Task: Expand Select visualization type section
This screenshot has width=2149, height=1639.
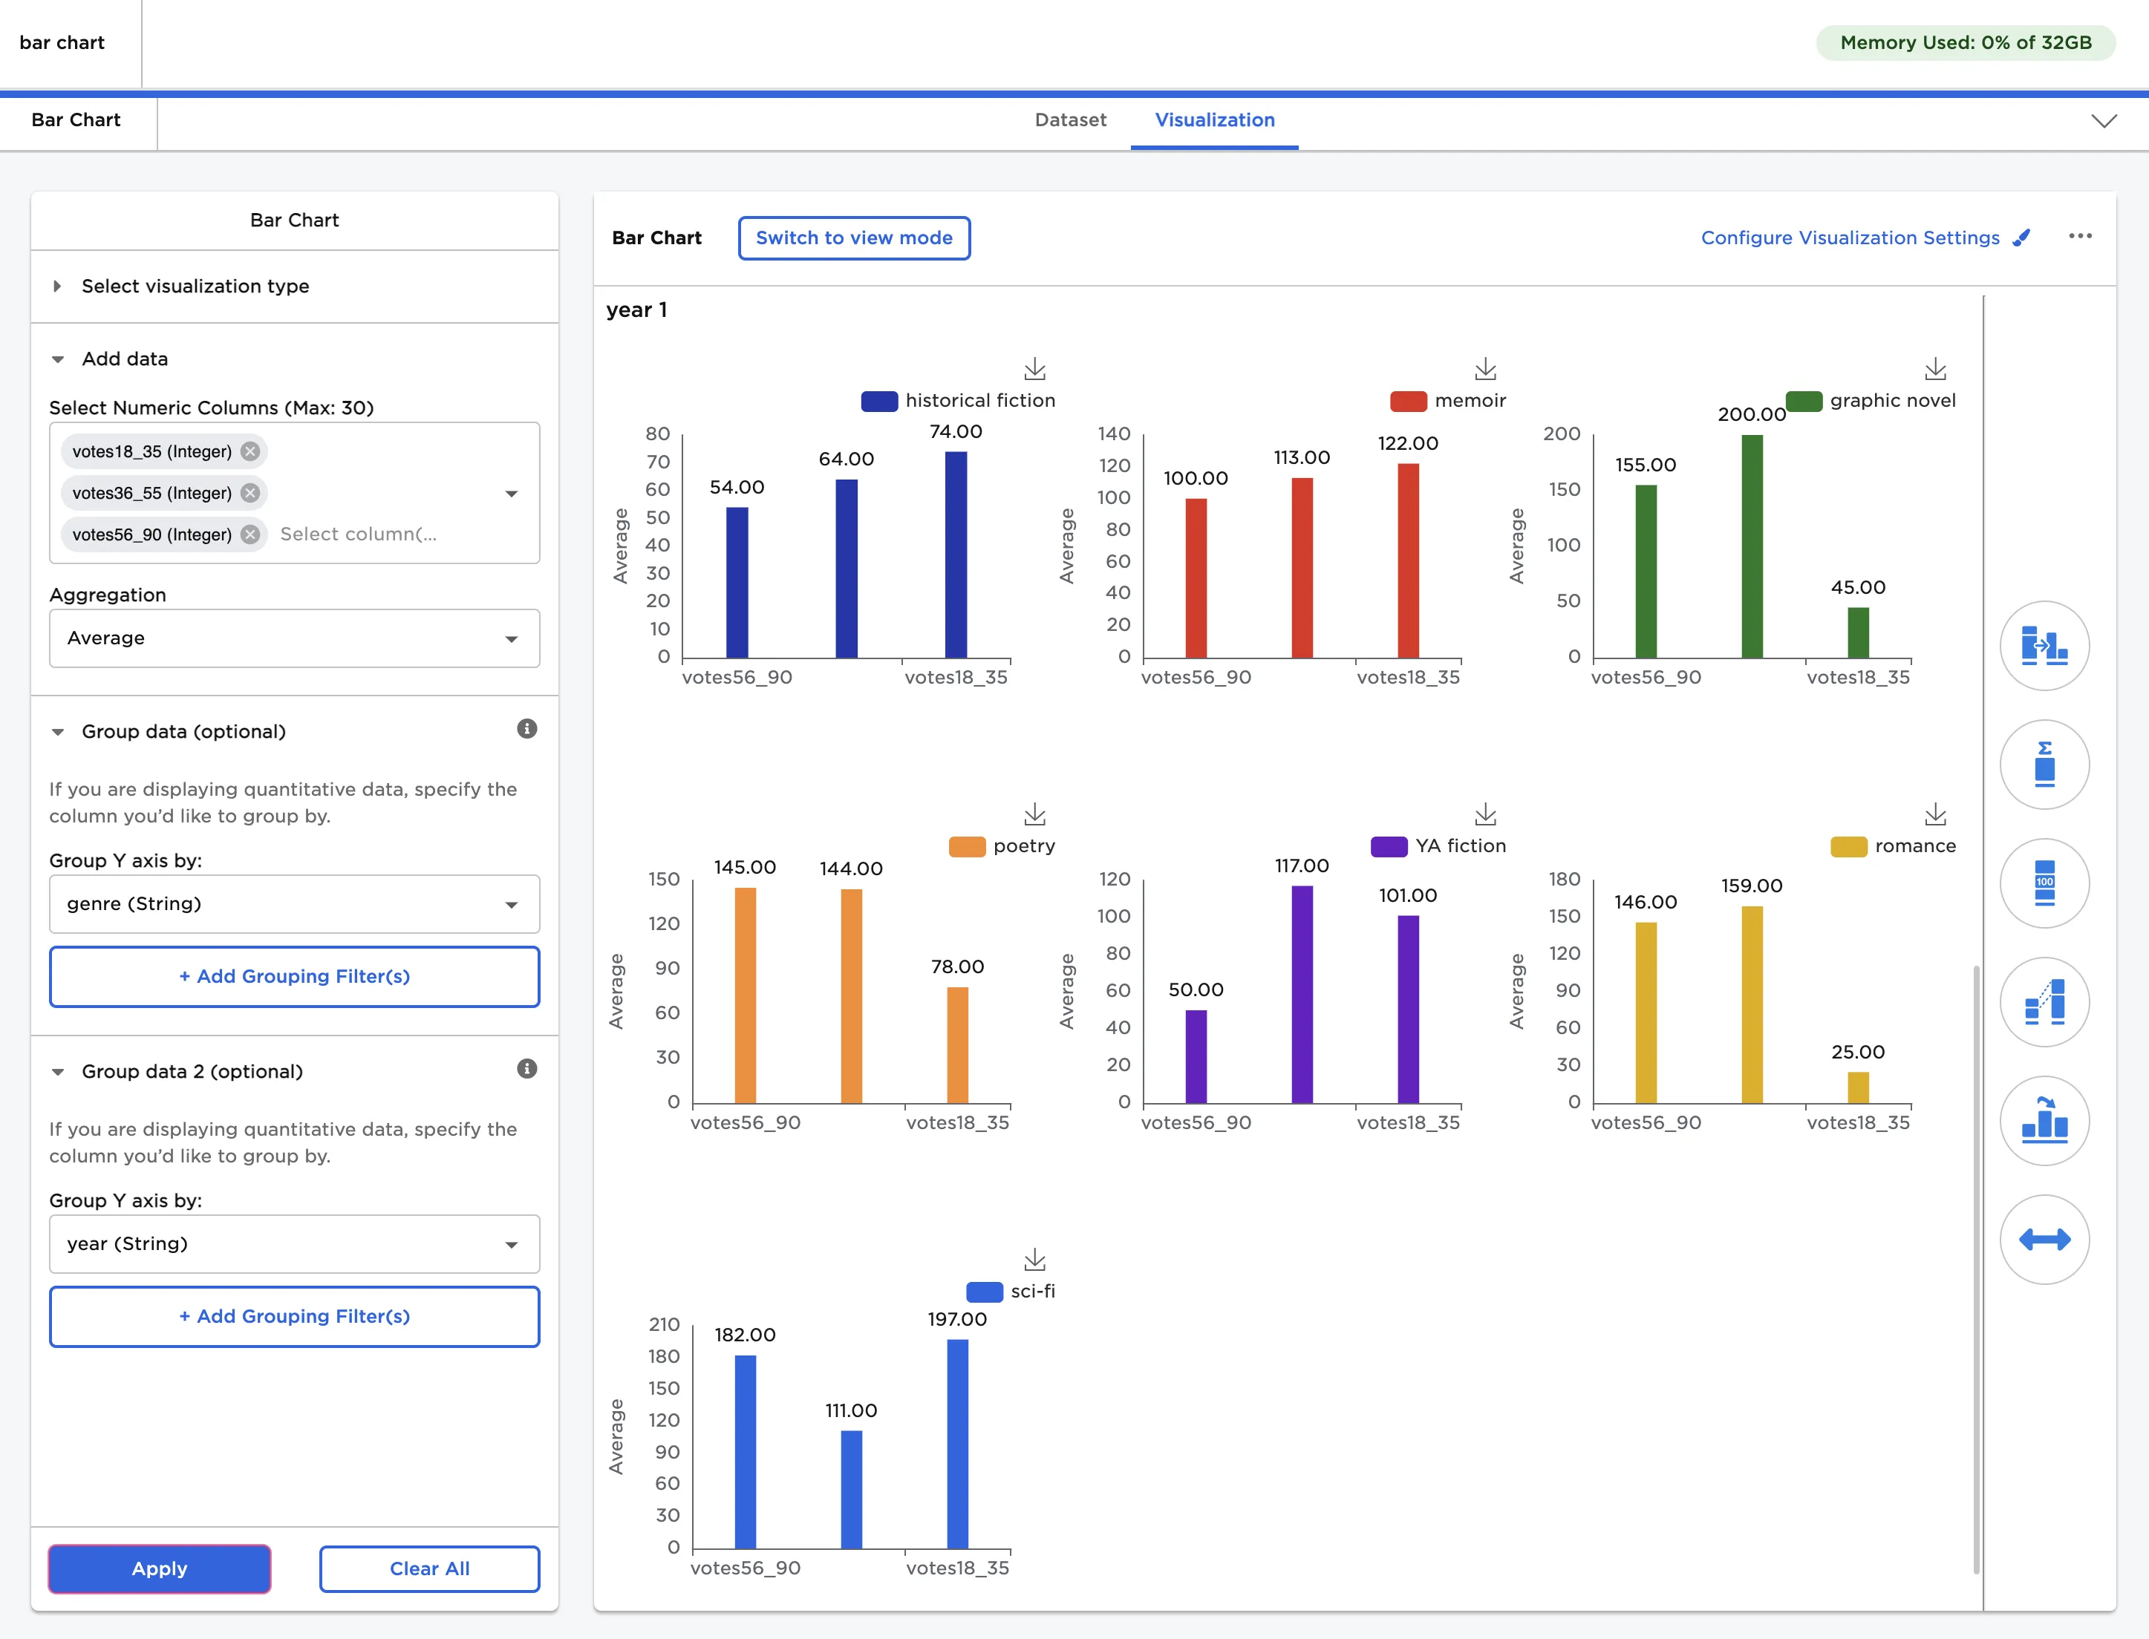Action: 195,286
